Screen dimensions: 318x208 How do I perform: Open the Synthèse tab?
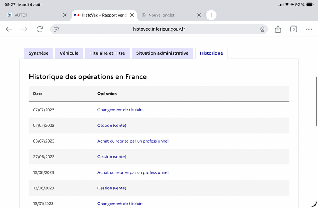coord(39,53)
